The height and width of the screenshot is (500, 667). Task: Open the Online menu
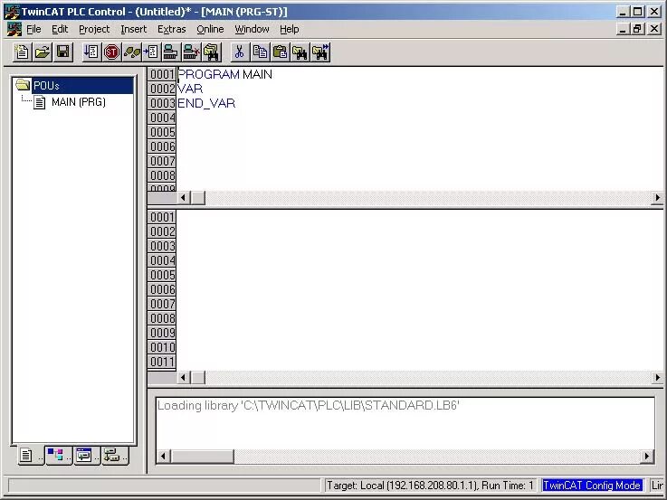(210, 29)
